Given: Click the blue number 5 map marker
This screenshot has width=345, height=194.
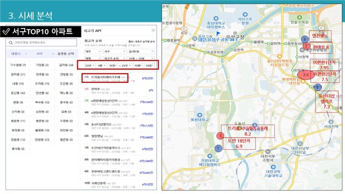Looking at the screenshot, I should (318, 87).
